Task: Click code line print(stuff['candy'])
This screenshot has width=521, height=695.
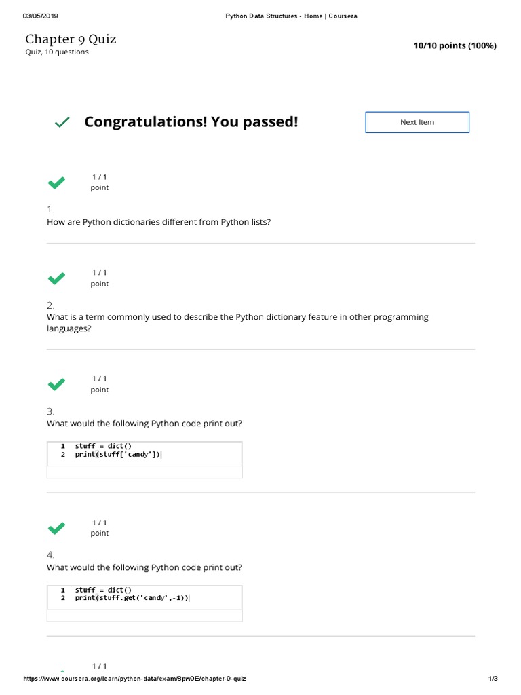Action: click(x=118, y=455)
